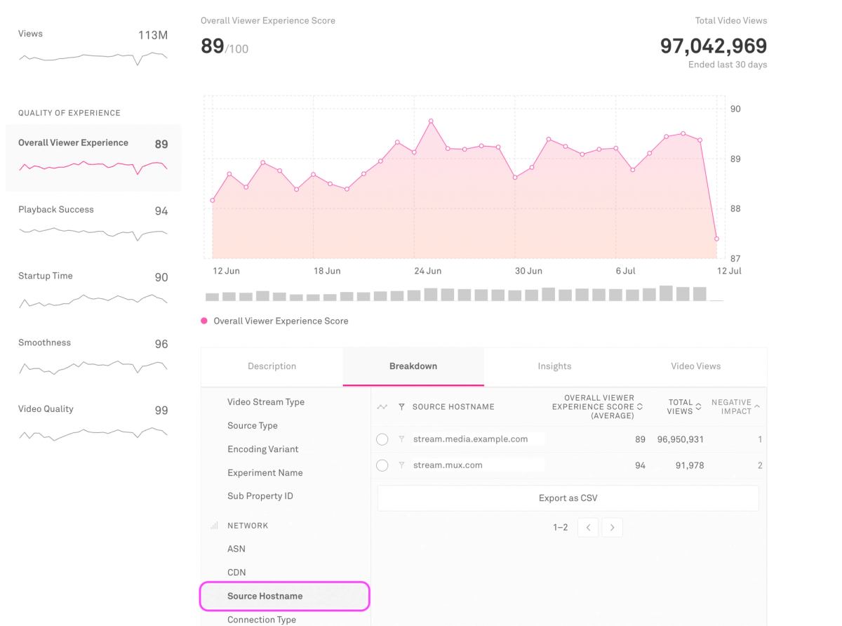Switch to the Insights tab
The image size is (842, 626).
[554, 366]
